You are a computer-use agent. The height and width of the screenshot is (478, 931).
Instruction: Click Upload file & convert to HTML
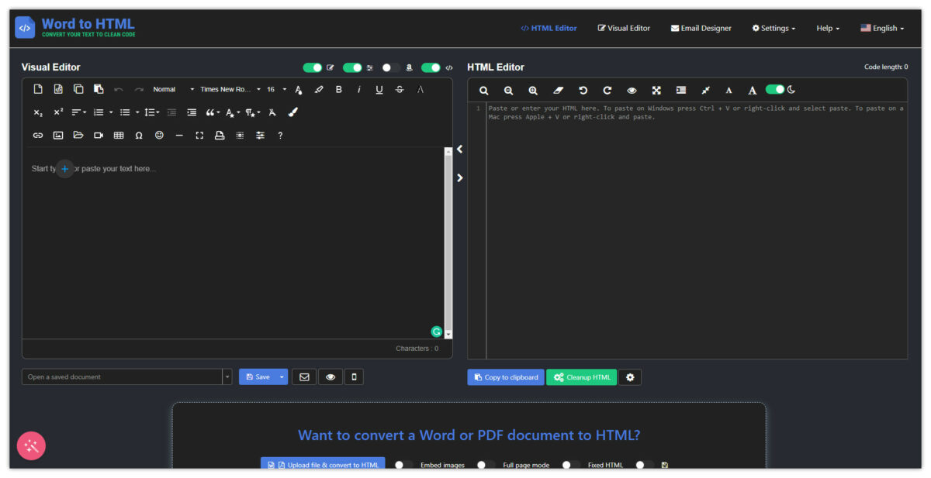323,465
